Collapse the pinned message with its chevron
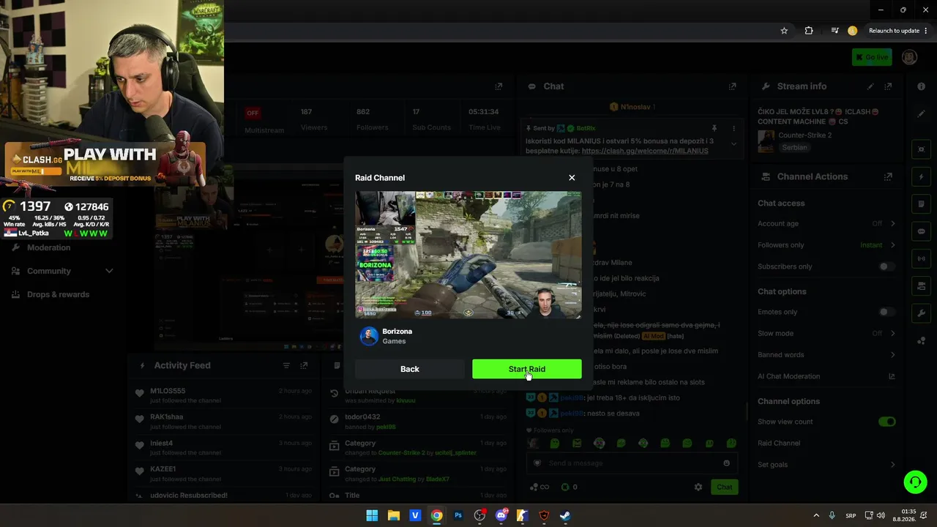The image size is (937, 527). [733, 144]
